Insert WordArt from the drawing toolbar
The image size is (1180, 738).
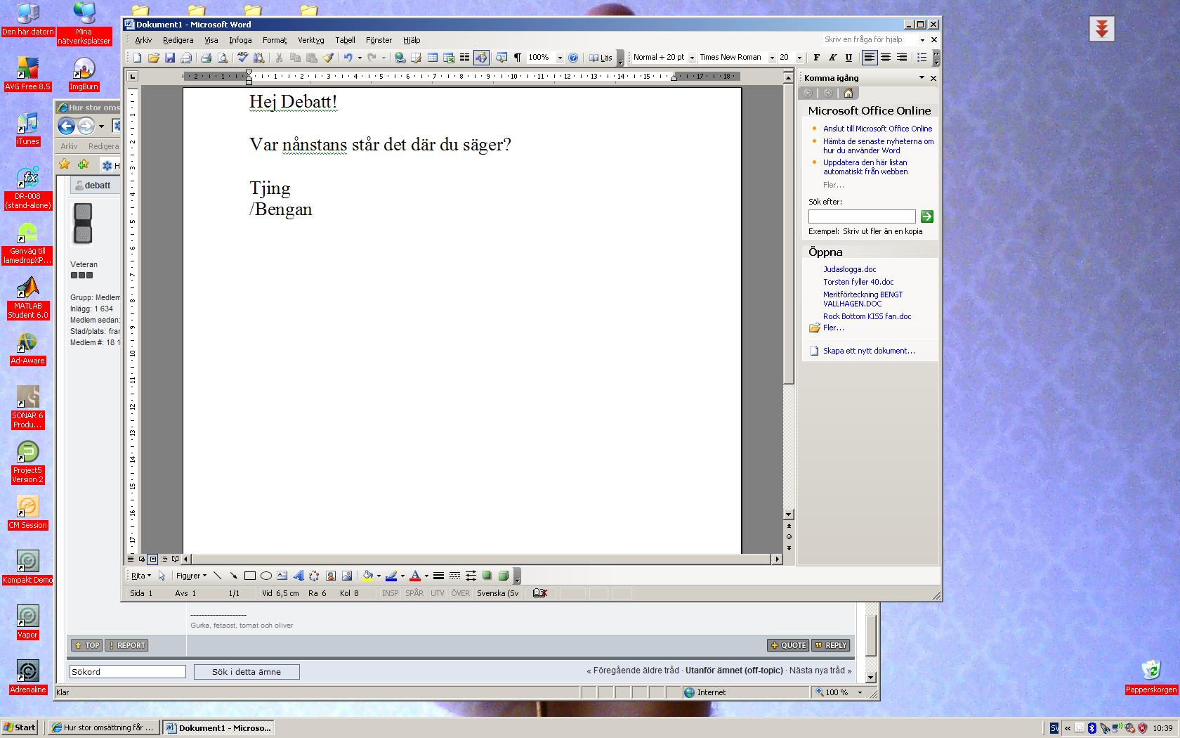[299, 576]
